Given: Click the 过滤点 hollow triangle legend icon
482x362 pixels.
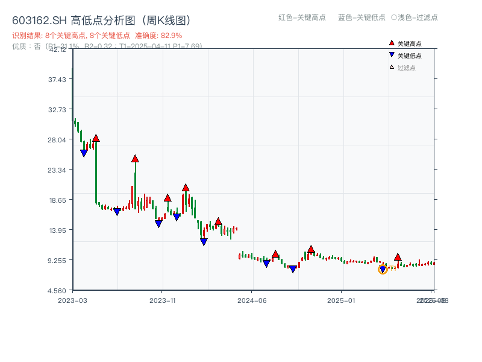Looking at the screenshot, I should [x=392, y=66].
